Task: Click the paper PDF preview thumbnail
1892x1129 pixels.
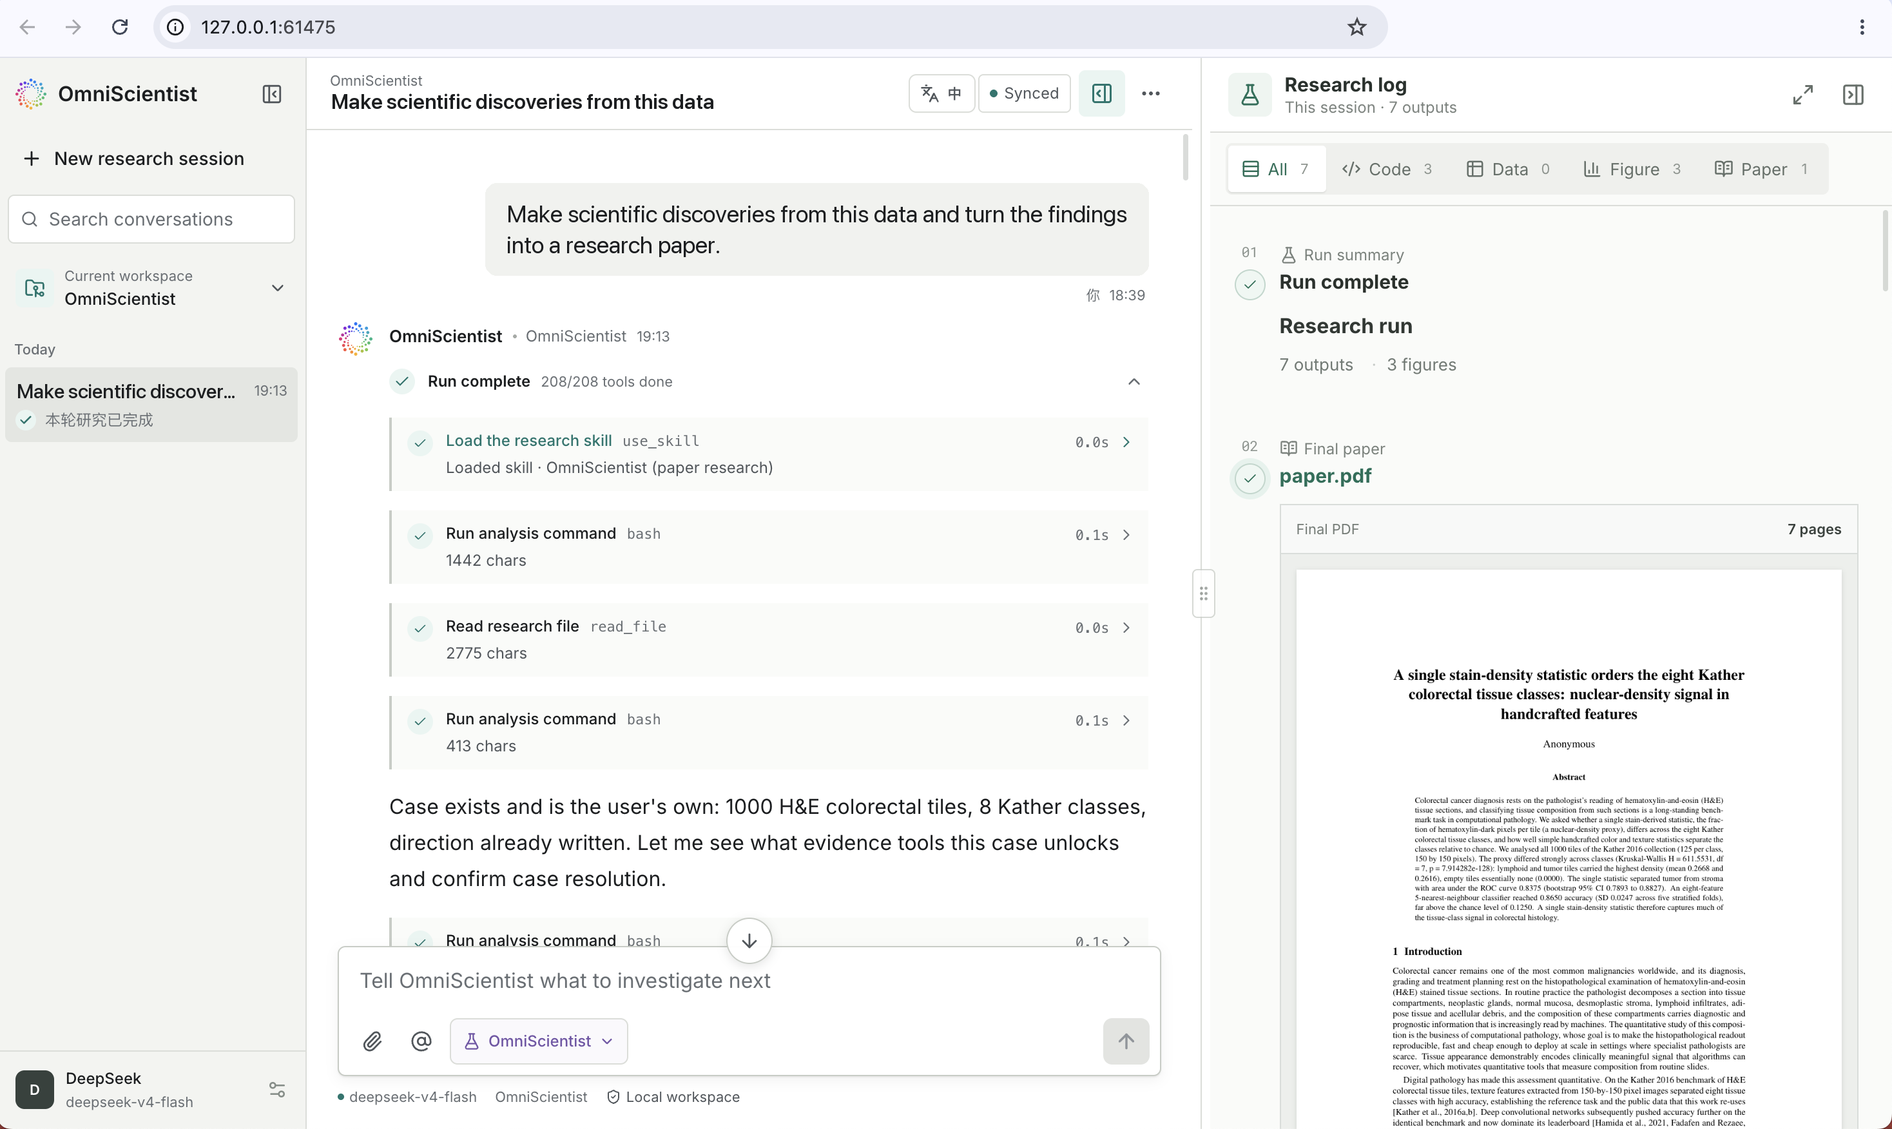Action: [x=1568, y=848]
